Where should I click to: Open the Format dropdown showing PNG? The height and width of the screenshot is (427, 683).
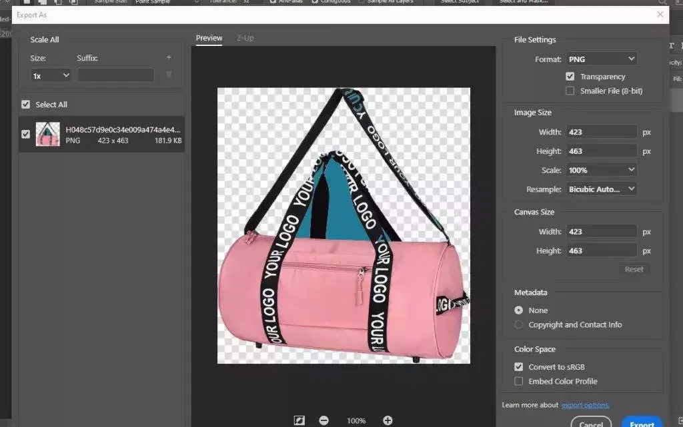(601, 59)
